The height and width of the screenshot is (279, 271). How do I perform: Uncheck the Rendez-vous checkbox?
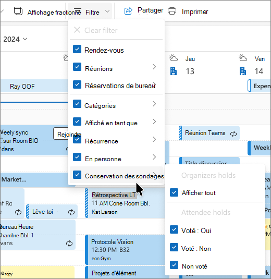point(77,49)
